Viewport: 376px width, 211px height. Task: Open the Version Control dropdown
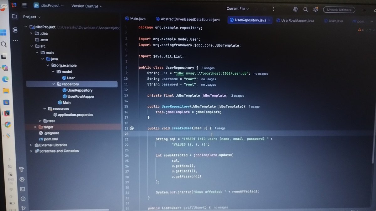click(x=86, y=6)
